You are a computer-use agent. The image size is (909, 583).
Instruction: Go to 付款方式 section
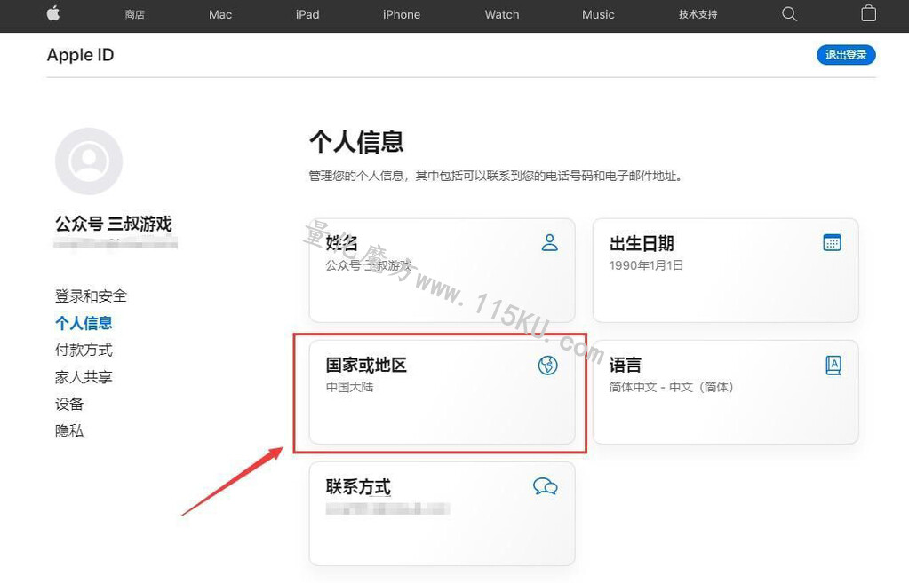tap(84, 350)
